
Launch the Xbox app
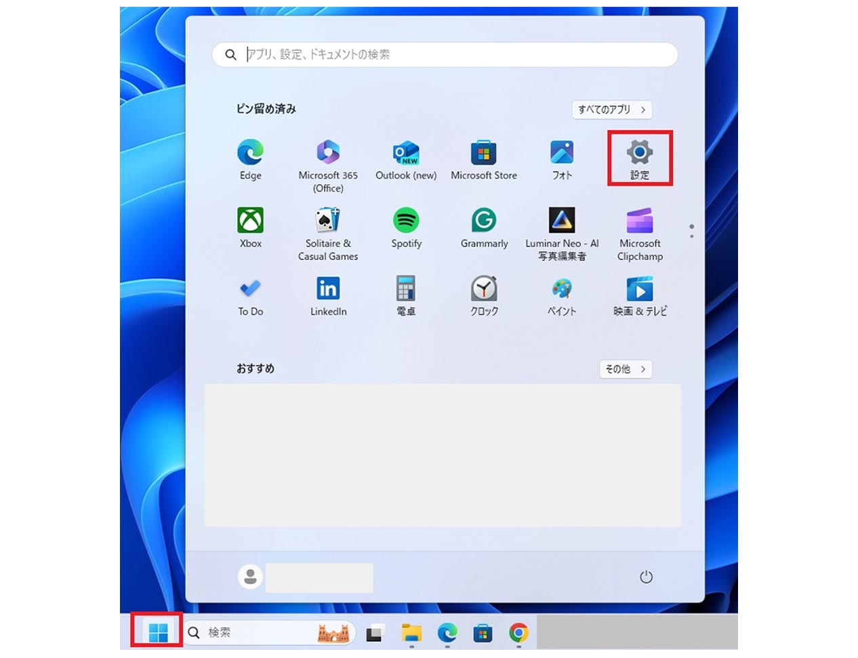coord(250,228)
